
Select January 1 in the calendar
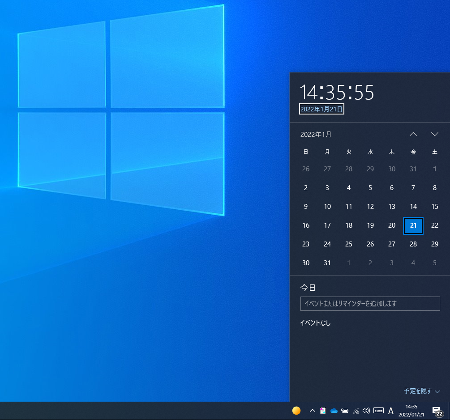pos(435,169)
